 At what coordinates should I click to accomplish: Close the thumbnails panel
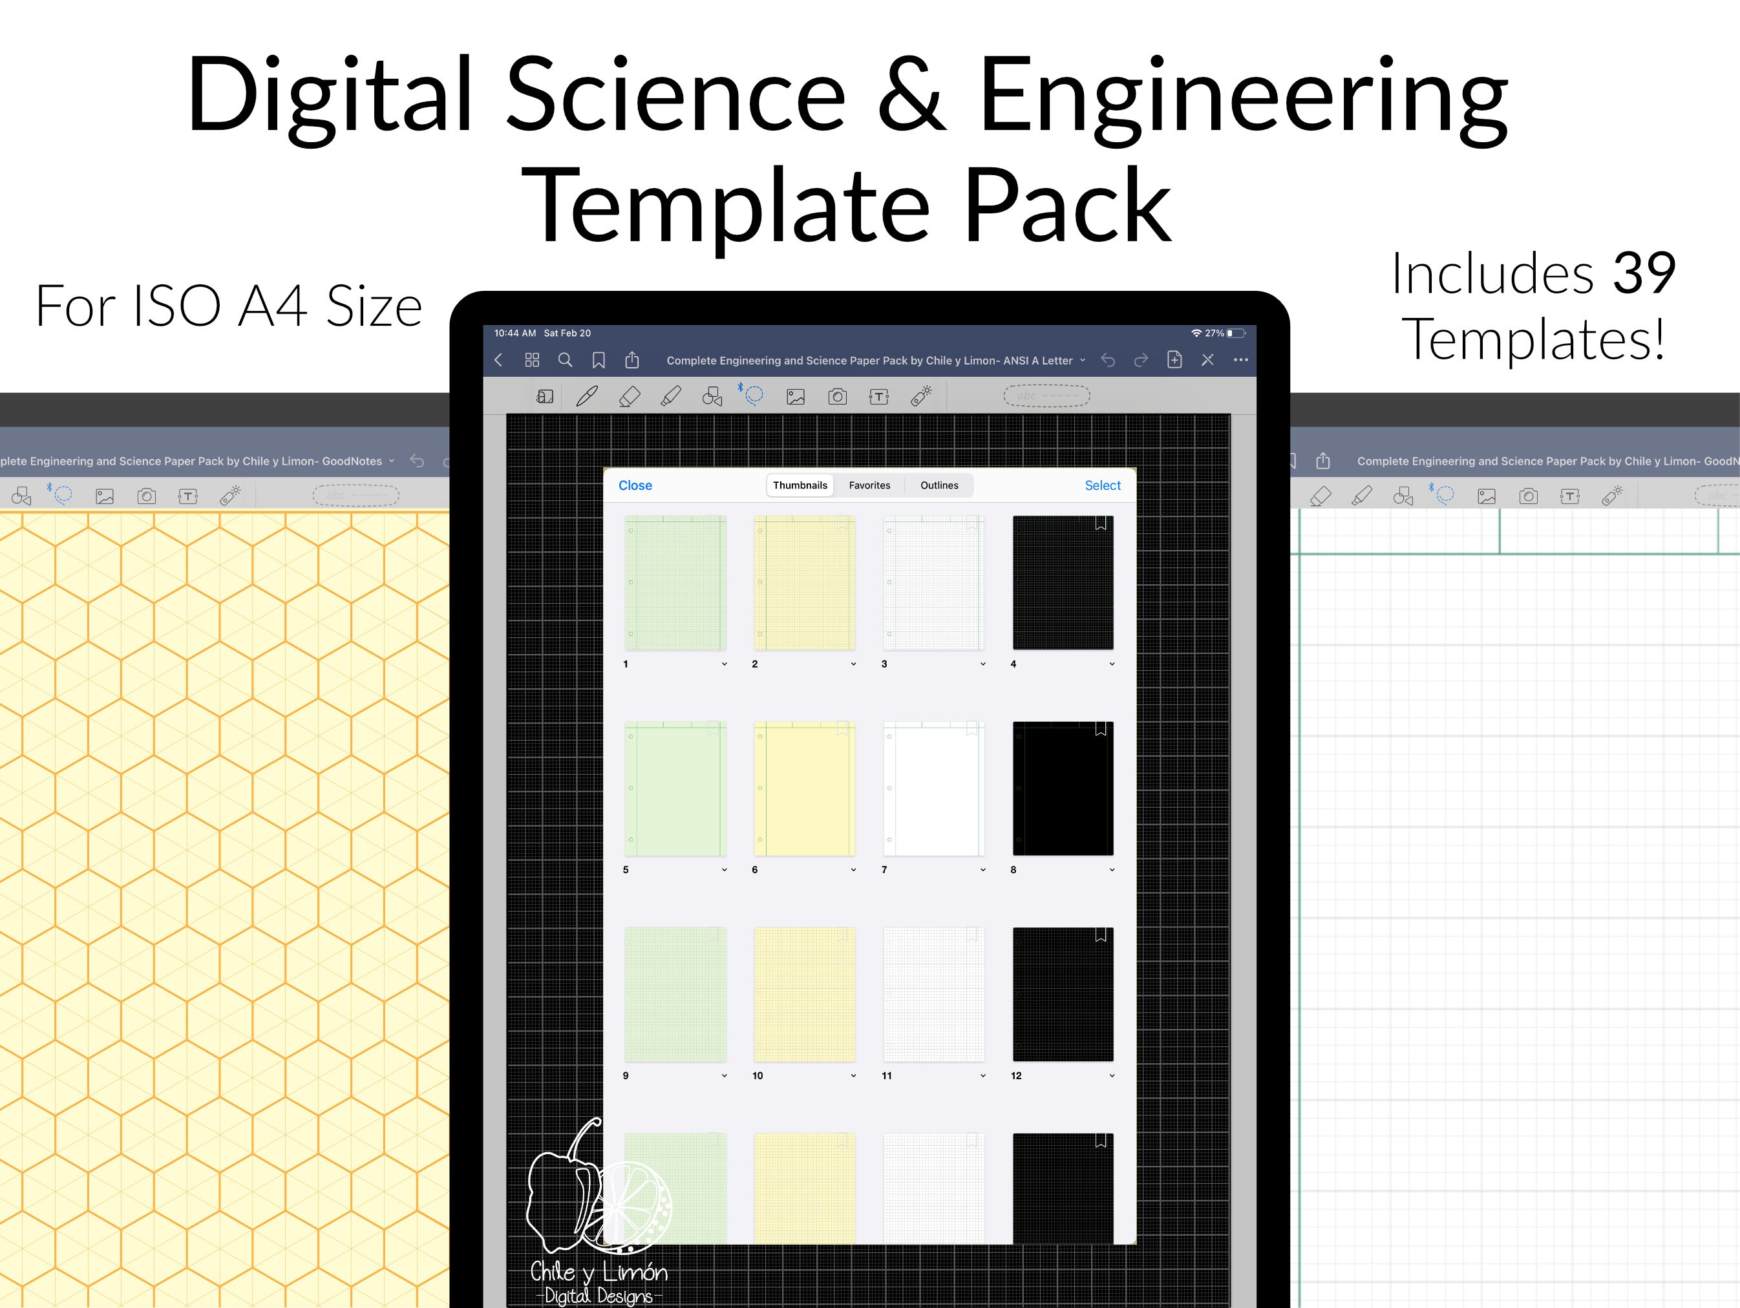635,485
